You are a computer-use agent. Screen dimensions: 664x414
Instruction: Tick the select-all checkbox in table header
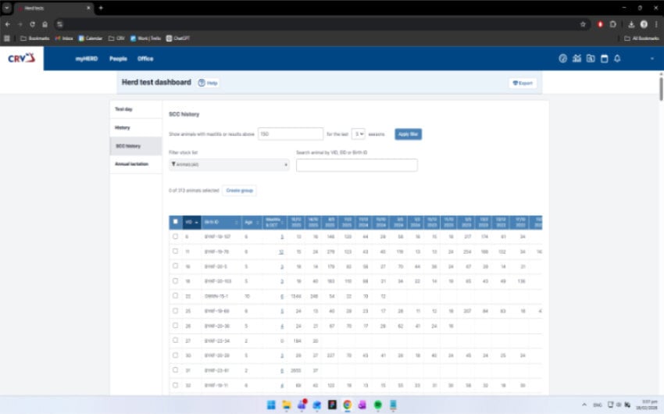click(176, 222)
